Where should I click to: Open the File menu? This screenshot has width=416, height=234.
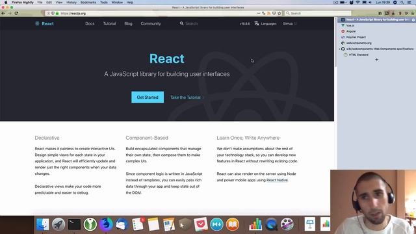[x=40, y=3]
